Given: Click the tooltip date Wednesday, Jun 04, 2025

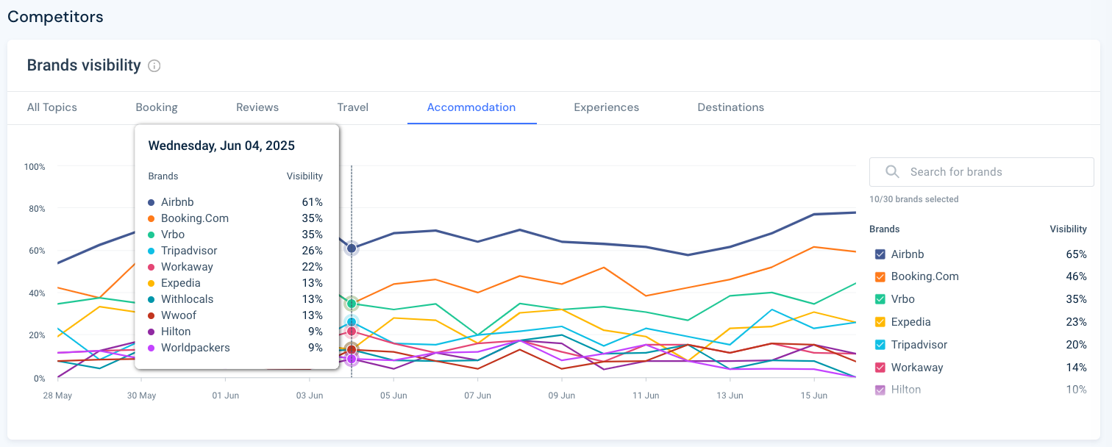Looking at the screenshot, I should coord(221,146).
